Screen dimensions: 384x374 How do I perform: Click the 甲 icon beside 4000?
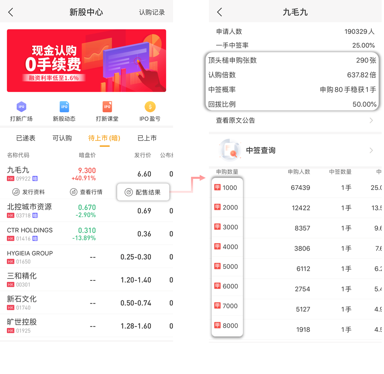coord(217,246)
